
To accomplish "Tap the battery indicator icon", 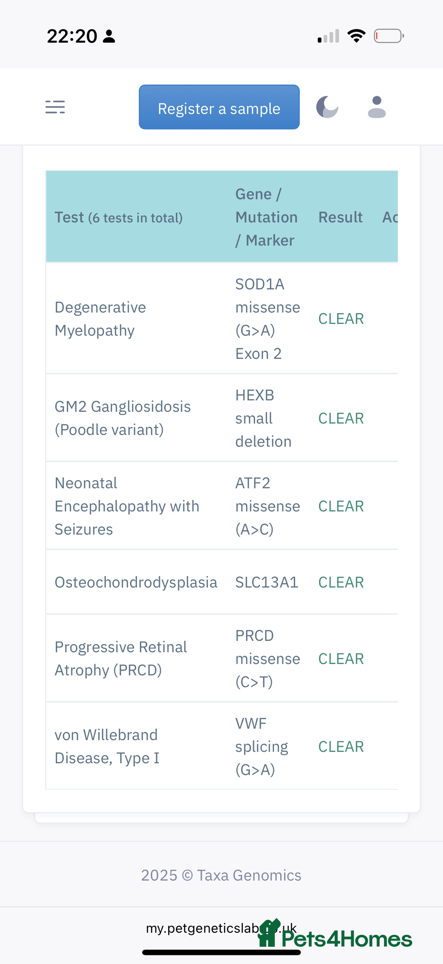I will 389,36.
